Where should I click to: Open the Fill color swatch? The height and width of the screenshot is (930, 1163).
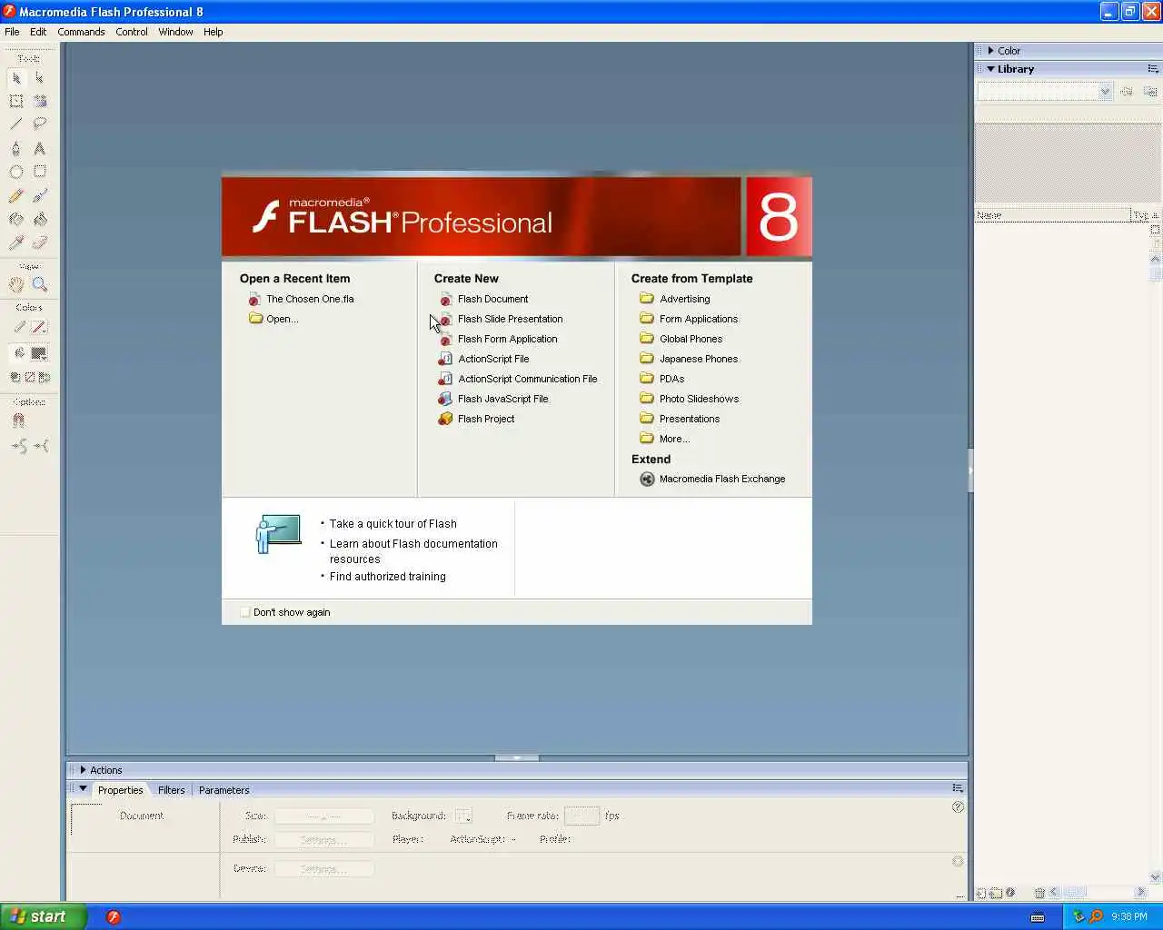pos(39,353)
